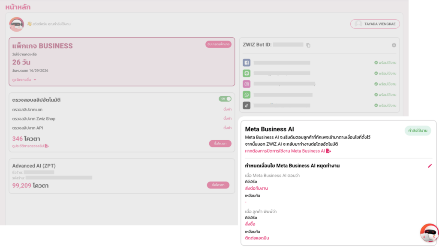Click ซื้อโควตา in slip verification card
This screenshot has height=250, width=439.
click(x=220, y=144)
